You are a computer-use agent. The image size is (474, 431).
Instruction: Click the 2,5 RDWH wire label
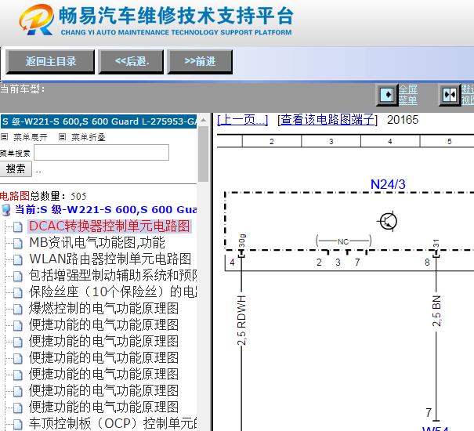click(241, 321)
